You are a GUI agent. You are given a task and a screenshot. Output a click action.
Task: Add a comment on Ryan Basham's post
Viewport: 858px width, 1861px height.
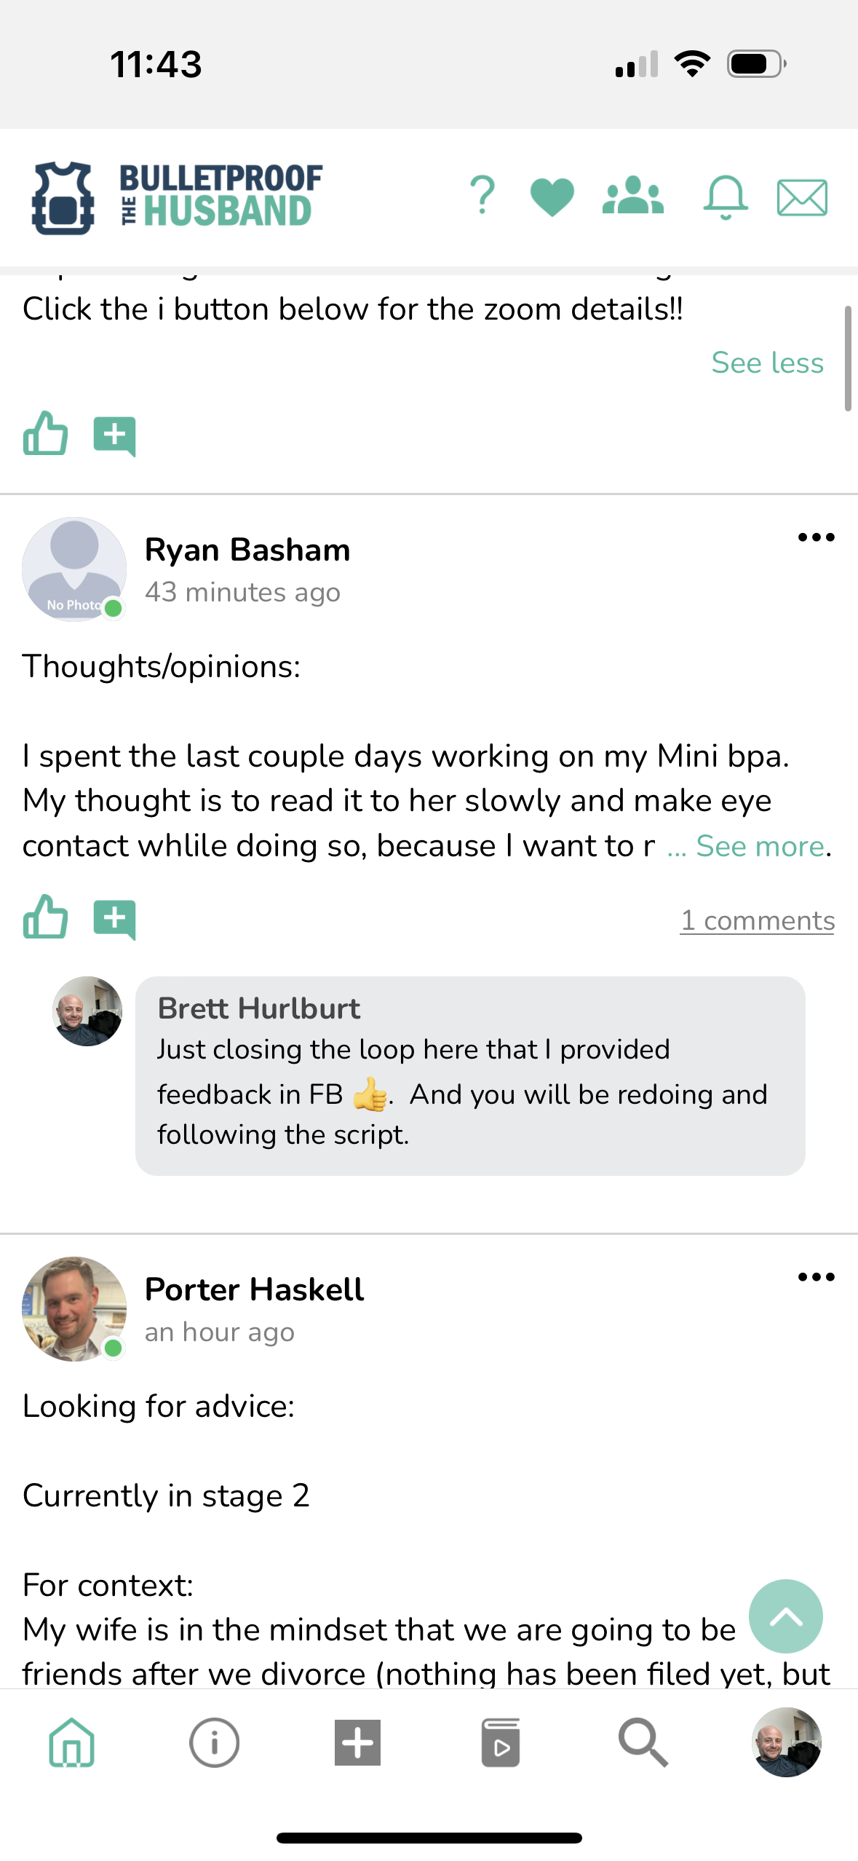tap(115, 920)
